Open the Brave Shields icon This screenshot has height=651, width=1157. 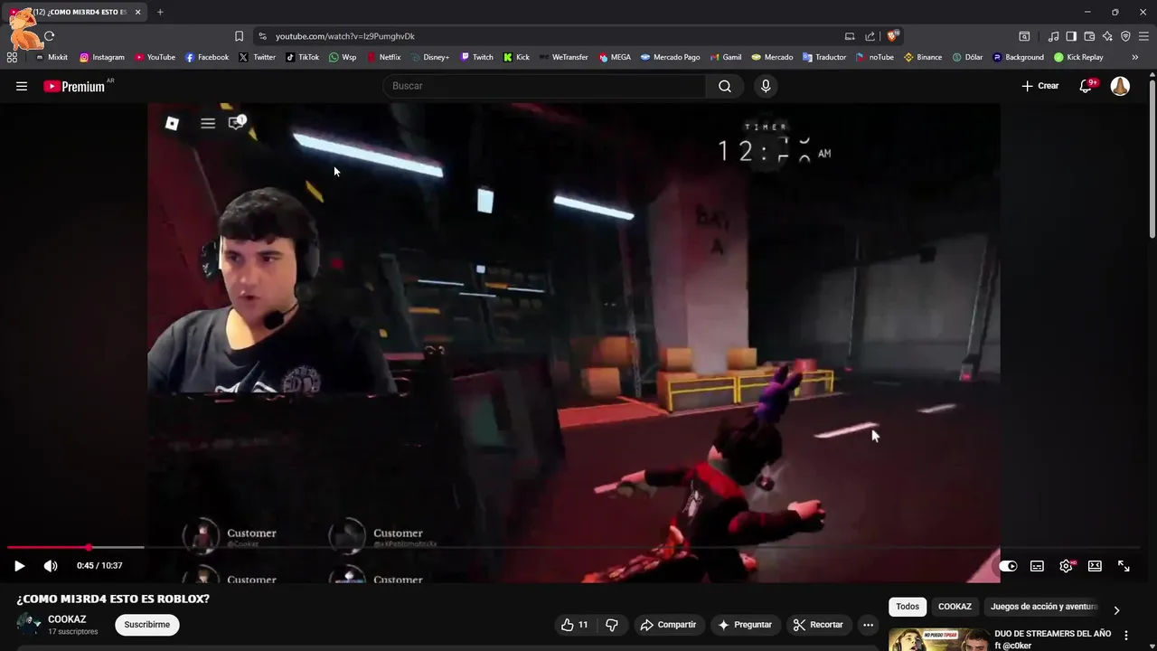coord(892,36)
